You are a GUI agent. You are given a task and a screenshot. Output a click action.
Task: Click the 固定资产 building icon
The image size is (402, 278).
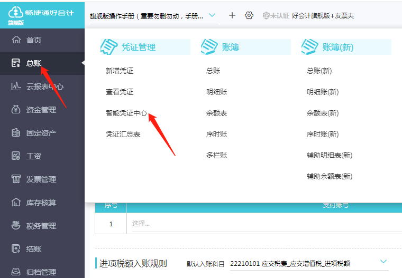(16, 132)
